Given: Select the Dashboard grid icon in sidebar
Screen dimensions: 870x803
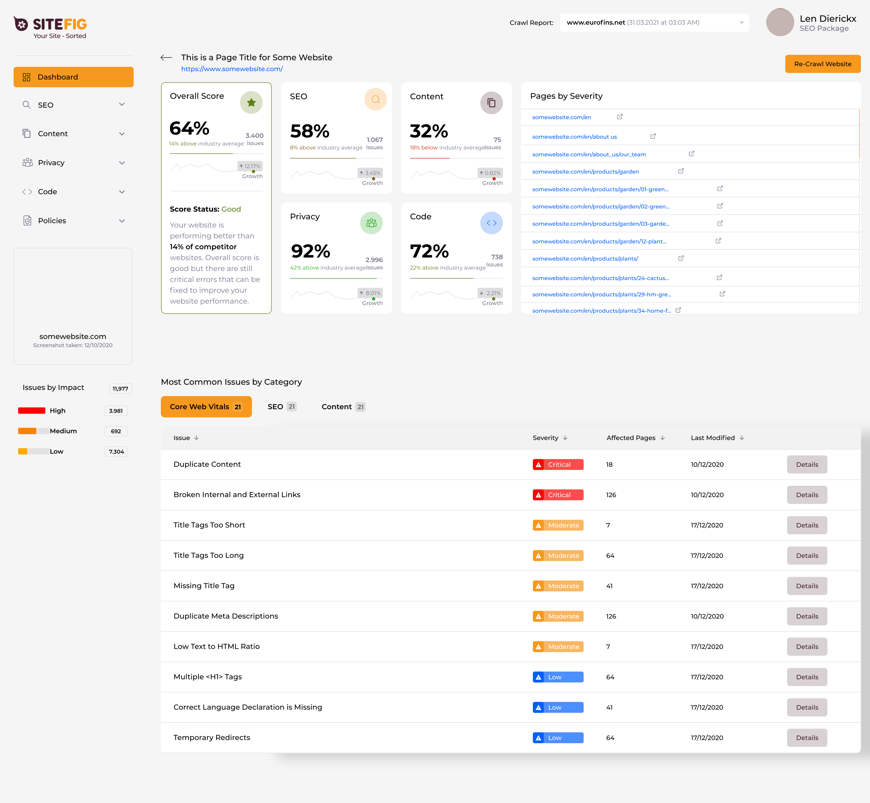Looking at the screenshot, I should click(x=27, y=77).
